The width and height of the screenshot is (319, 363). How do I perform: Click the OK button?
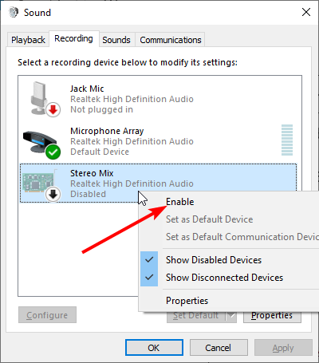click(154, 348)
